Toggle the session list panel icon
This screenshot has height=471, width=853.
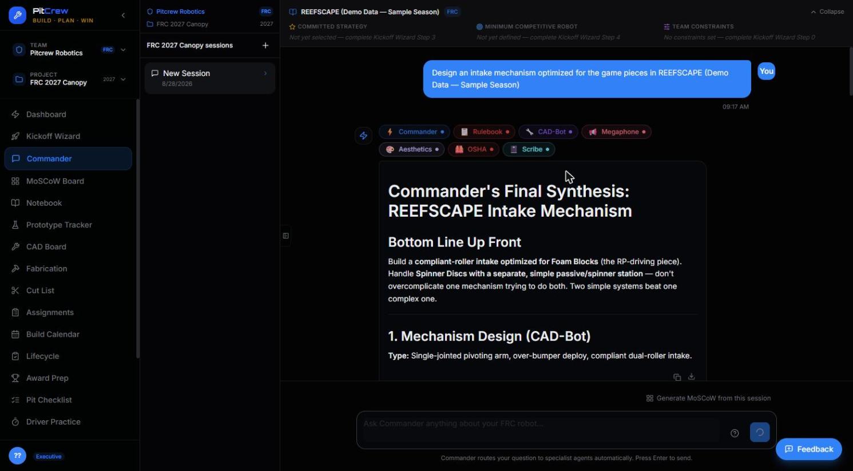285,235
